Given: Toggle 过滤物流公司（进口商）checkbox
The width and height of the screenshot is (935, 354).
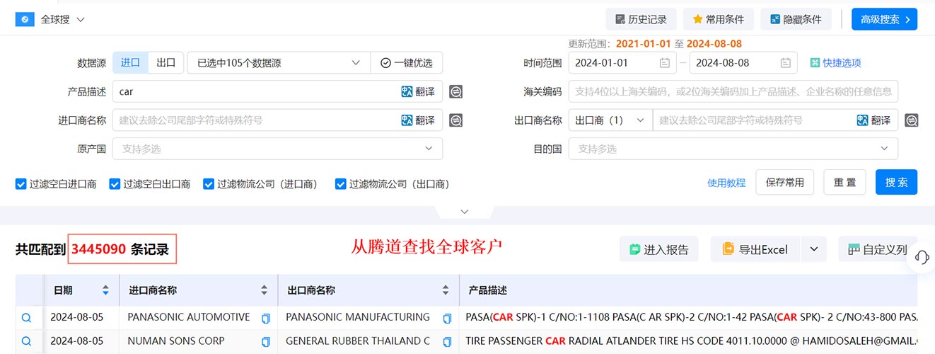Looking at the screenshot, I should (x=209, y=184).
